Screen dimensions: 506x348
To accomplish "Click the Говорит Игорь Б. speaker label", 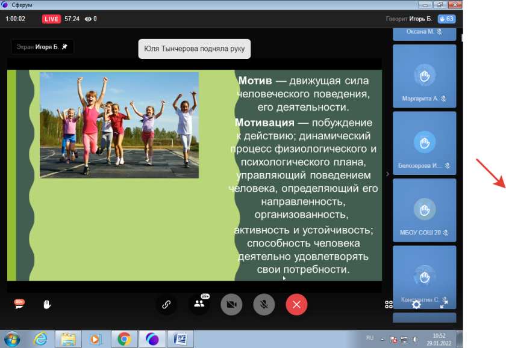I will [x=409, y=19].
